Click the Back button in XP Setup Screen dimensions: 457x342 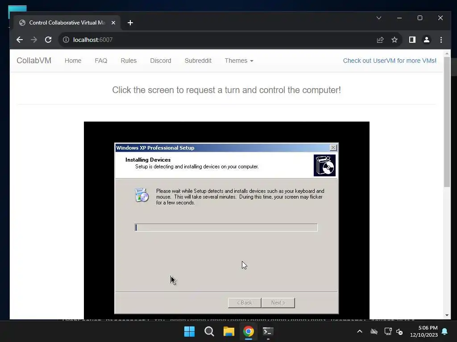pyautogui.click(x=245, y=303)
